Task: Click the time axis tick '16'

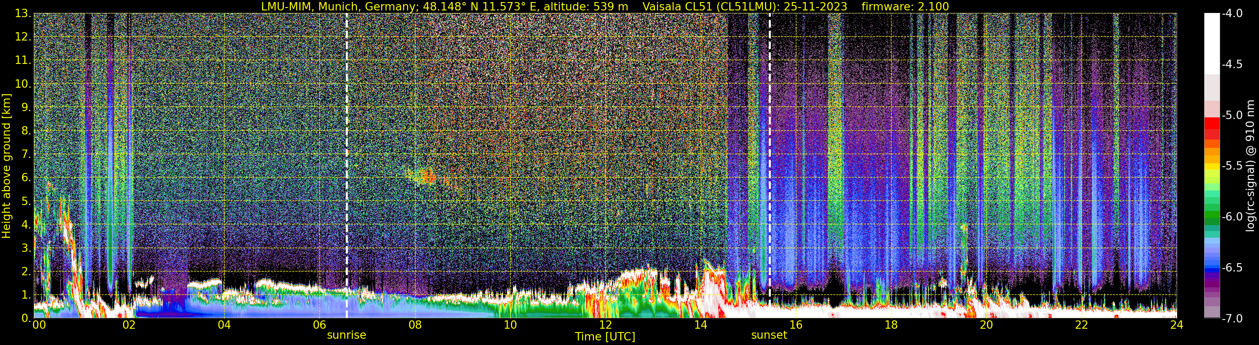Action: click(795, 325)
